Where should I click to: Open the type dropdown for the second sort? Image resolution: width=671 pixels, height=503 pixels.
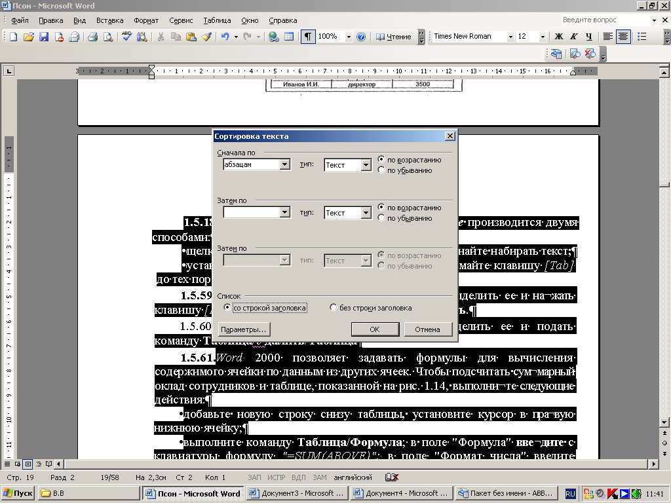tap(366, 213)
